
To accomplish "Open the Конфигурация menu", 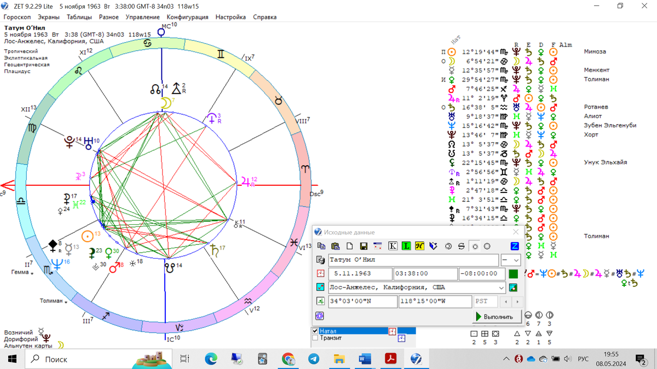I will point(188,17).
